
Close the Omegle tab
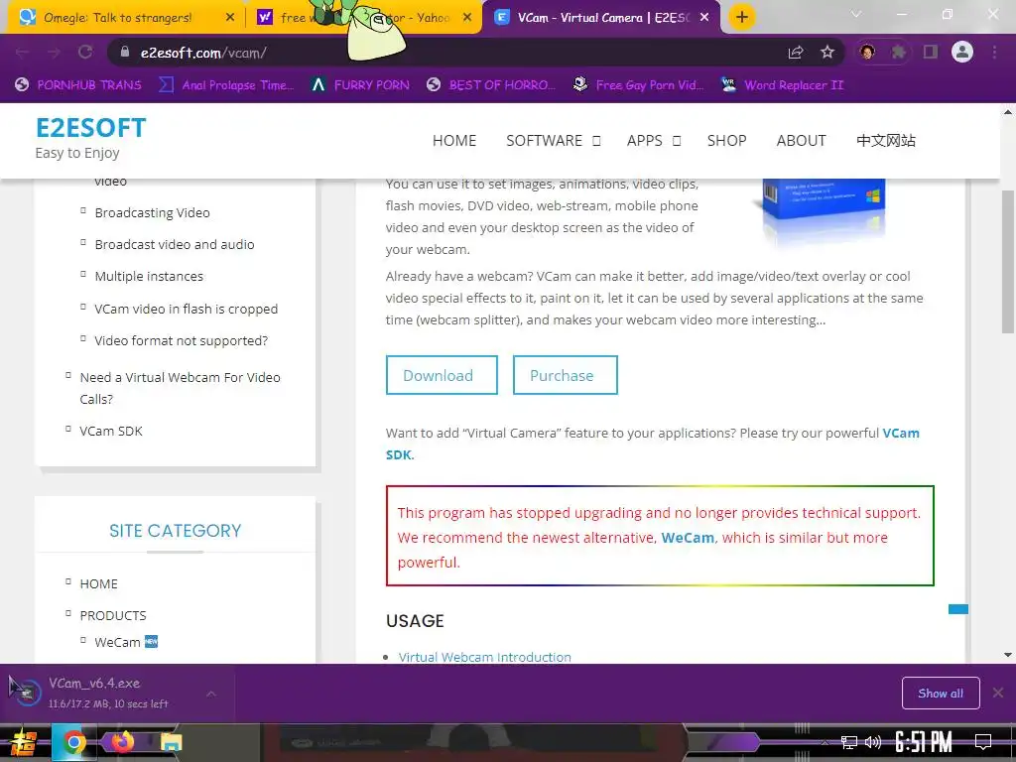230,18
